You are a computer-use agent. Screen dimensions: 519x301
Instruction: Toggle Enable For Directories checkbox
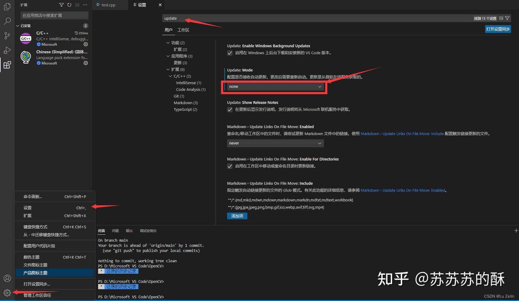[x=230, y=166]
